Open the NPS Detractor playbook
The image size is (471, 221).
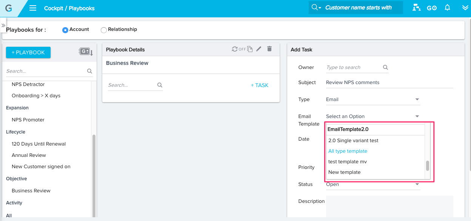28,84
